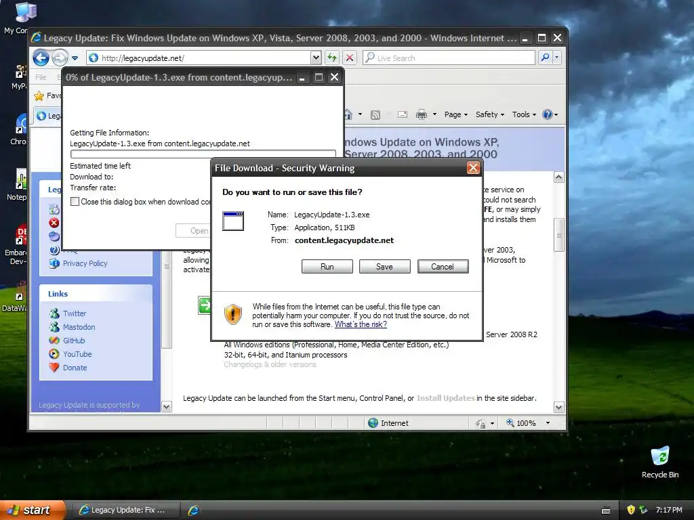Viewport: 694px width, 520px height.
Task: Open the Page menu
Action: point(456,114)
